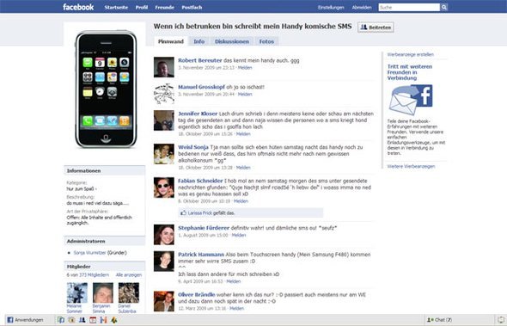The image size is (507, 326).
Task: Open the events calendar icon in bottom bar
Action: pos(93,320)
